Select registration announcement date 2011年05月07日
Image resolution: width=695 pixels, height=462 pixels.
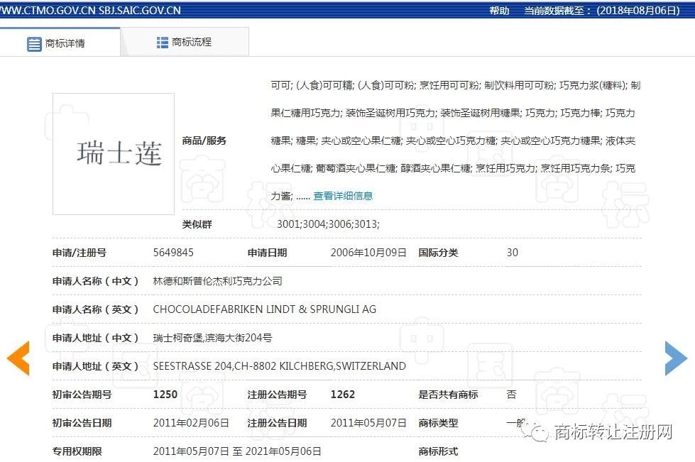click(368, 423)
